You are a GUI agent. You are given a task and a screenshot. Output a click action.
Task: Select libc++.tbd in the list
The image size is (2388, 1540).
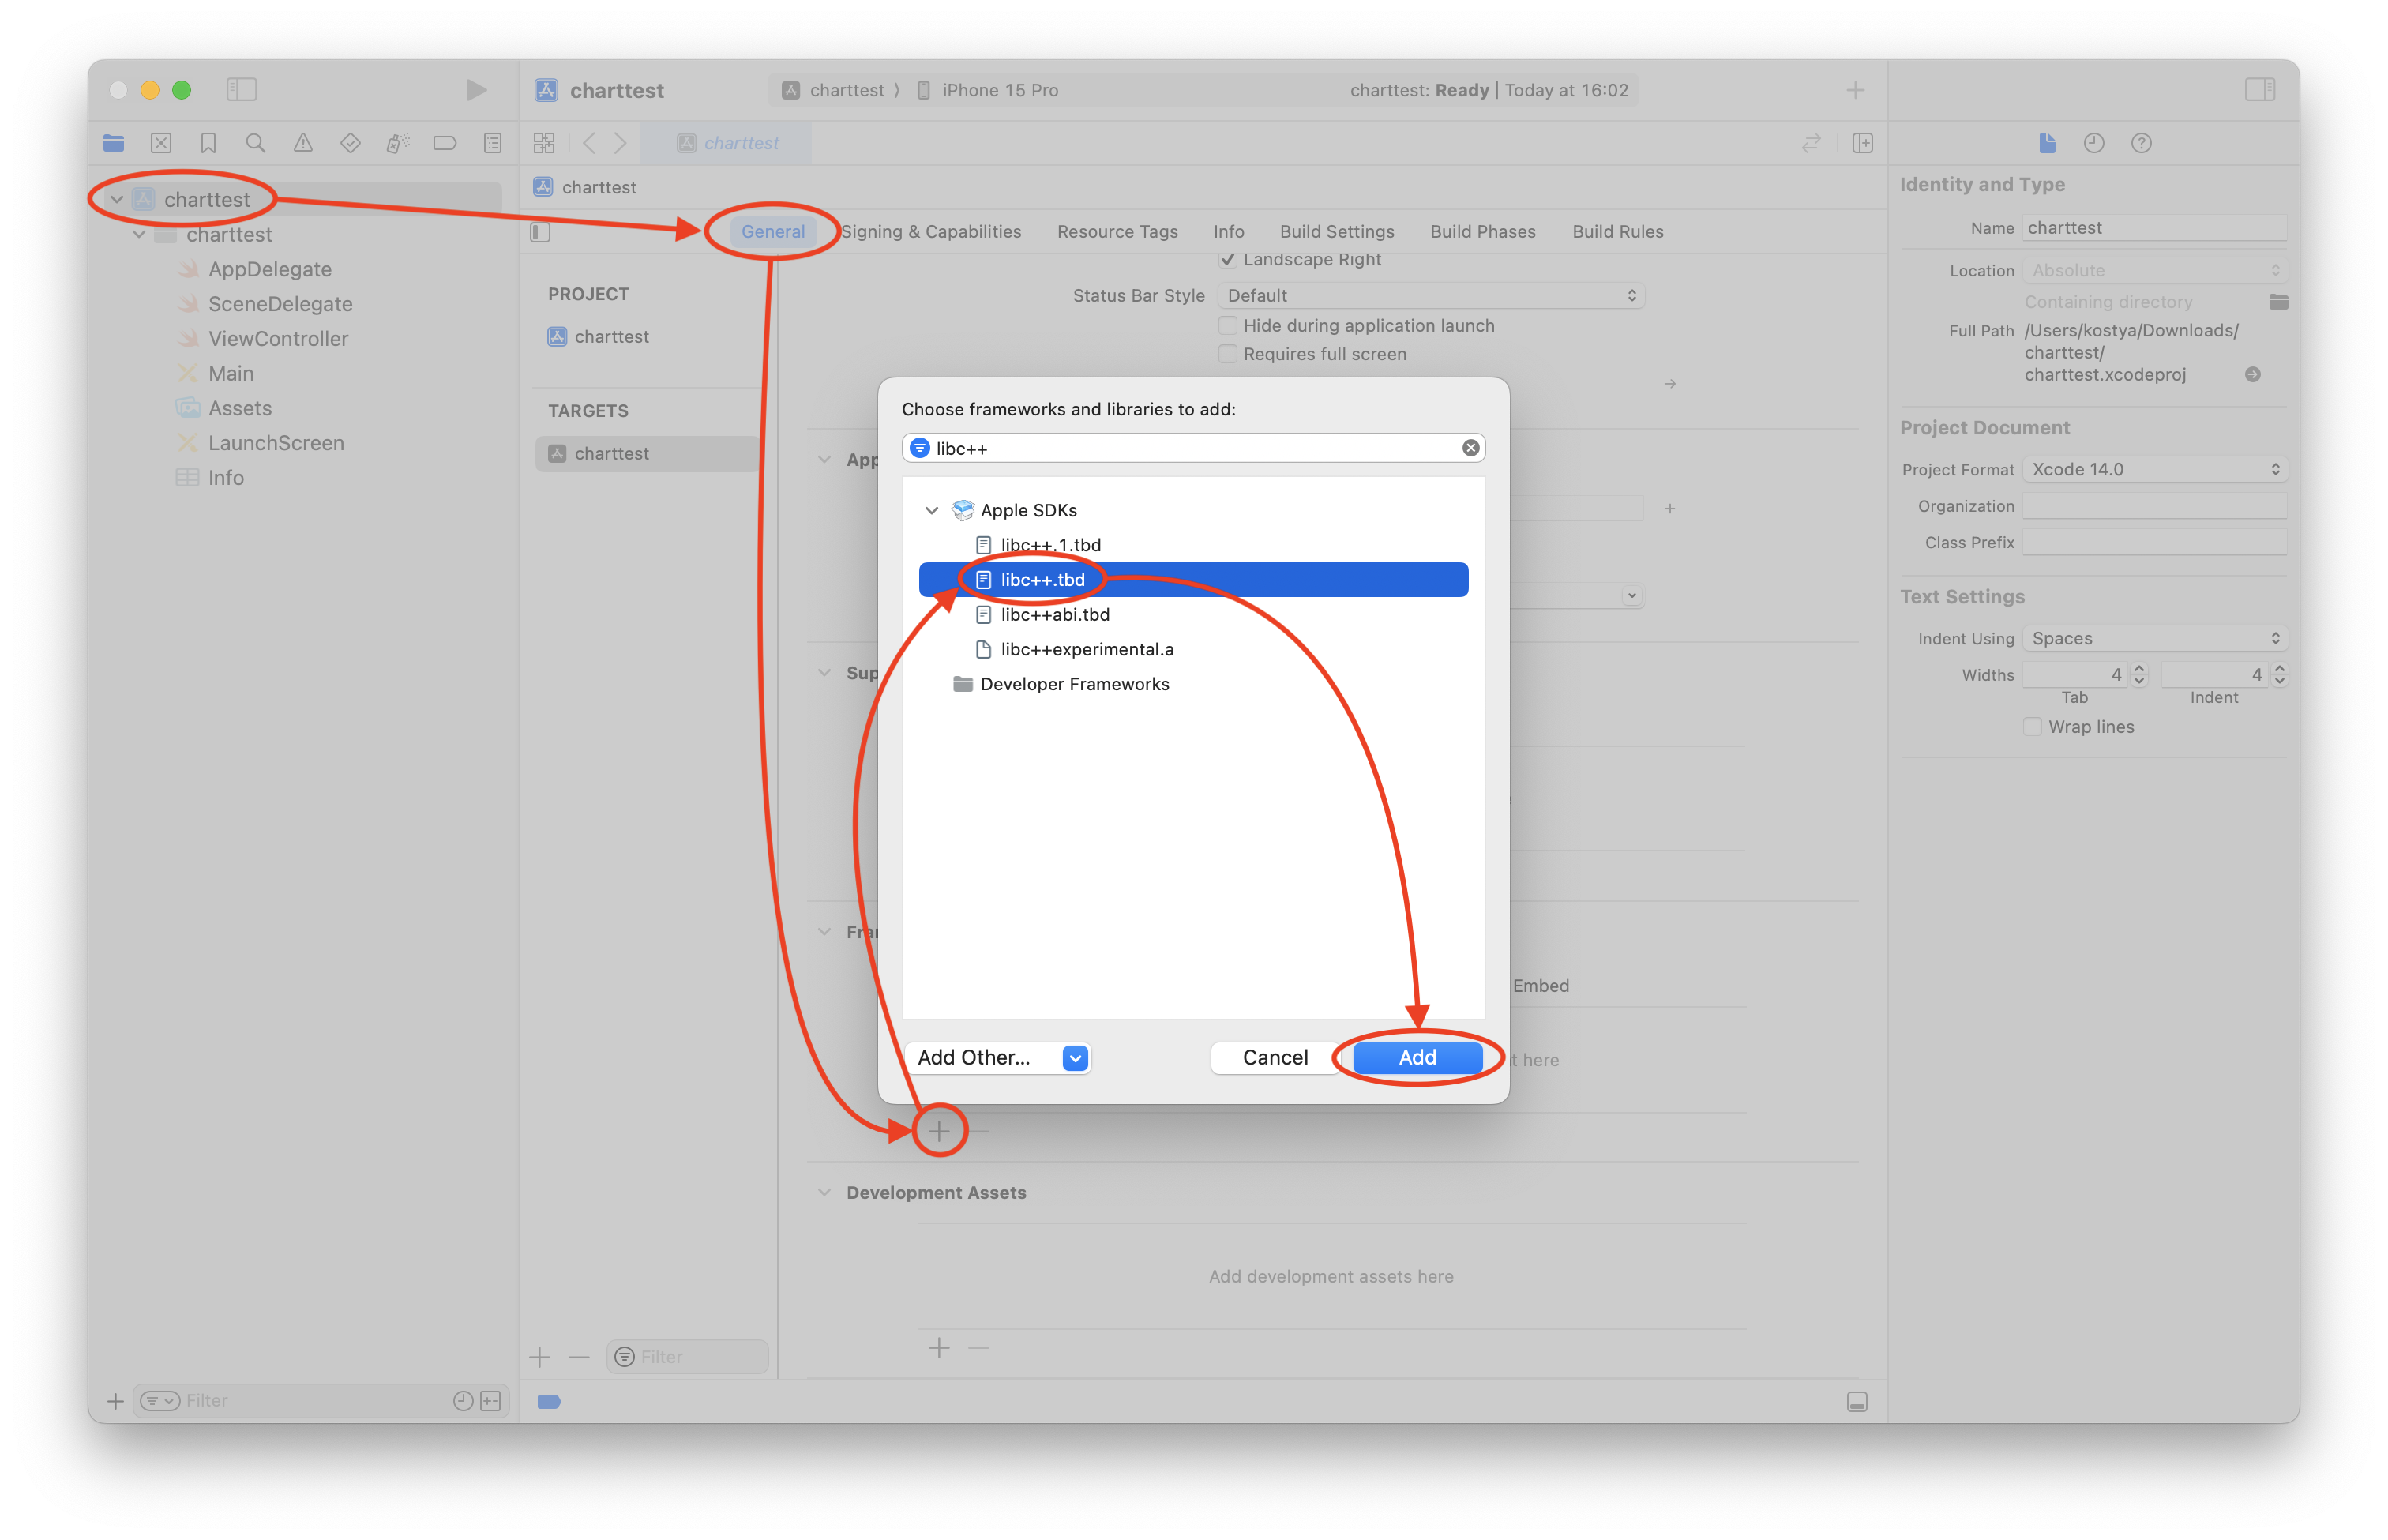click(x=1193, y=580)
